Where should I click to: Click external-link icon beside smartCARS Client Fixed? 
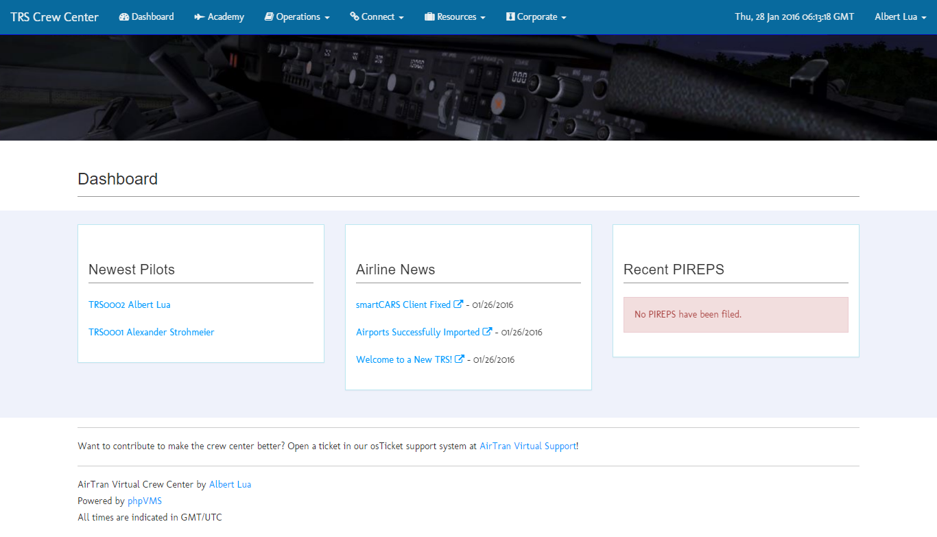(x=459, y=305)
